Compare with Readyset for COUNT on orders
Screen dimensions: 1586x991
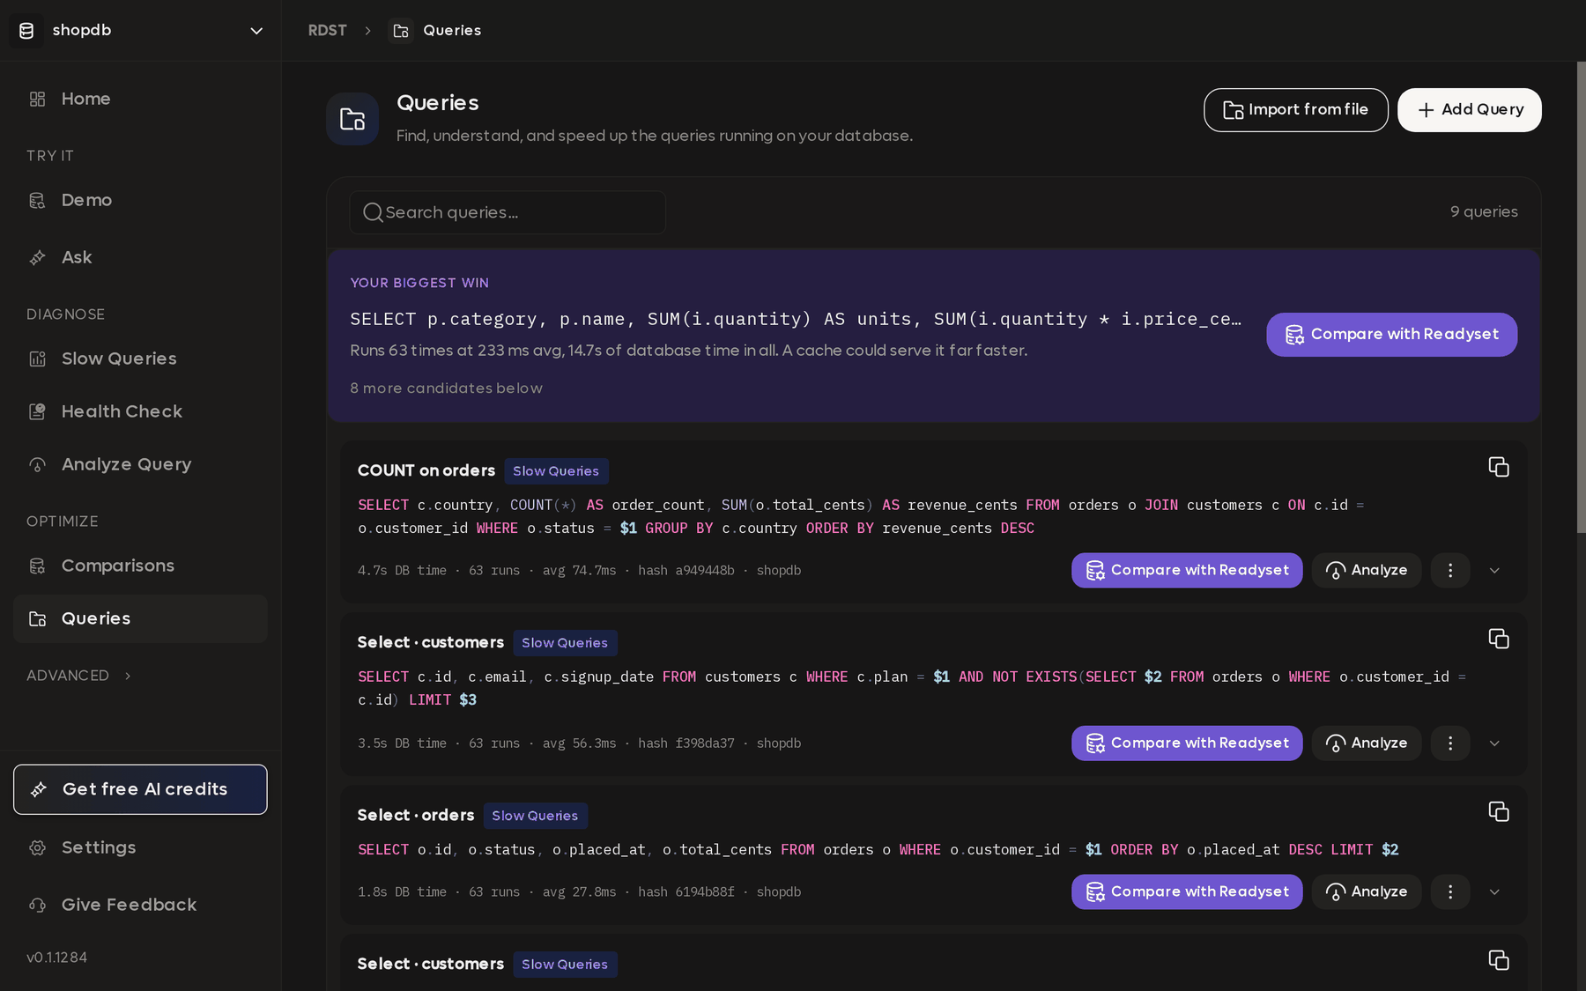pos(1187,571)
